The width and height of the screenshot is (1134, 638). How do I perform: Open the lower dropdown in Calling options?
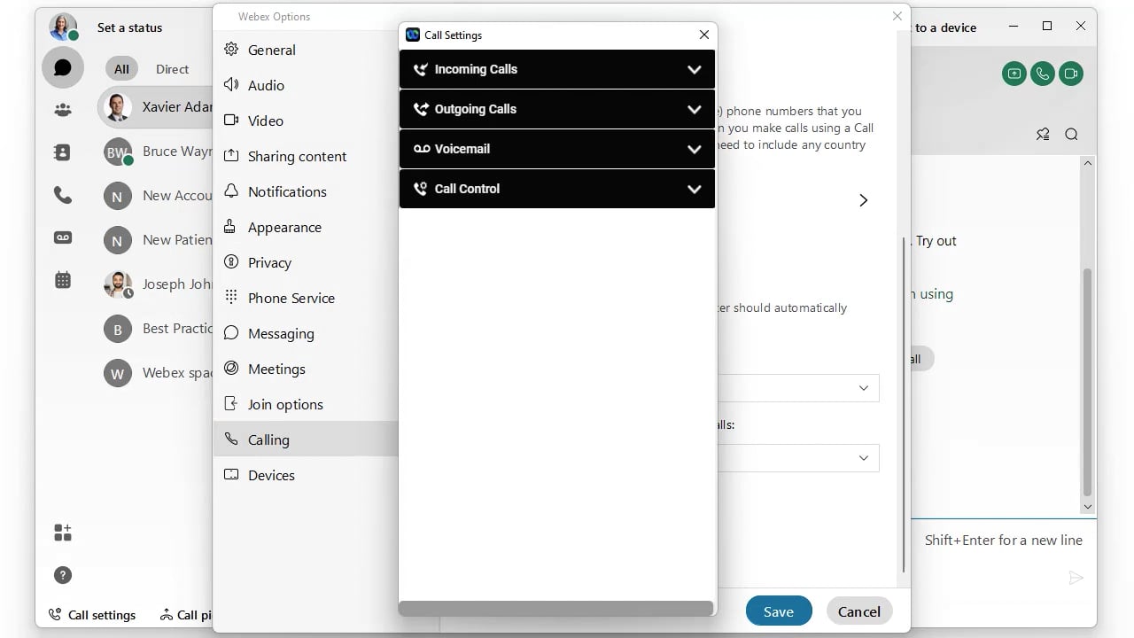798,458
